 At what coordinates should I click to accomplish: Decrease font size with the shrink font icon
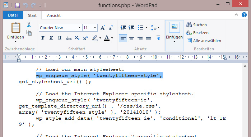(111, 28)
